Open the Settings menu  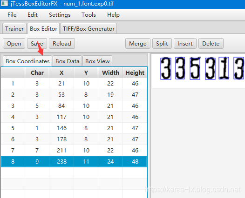[60, 15]
